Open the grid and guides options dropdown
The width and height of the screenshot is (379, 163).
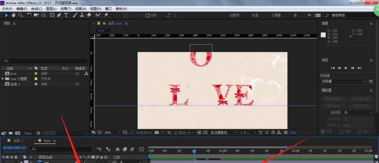click(x=125, y=132)
